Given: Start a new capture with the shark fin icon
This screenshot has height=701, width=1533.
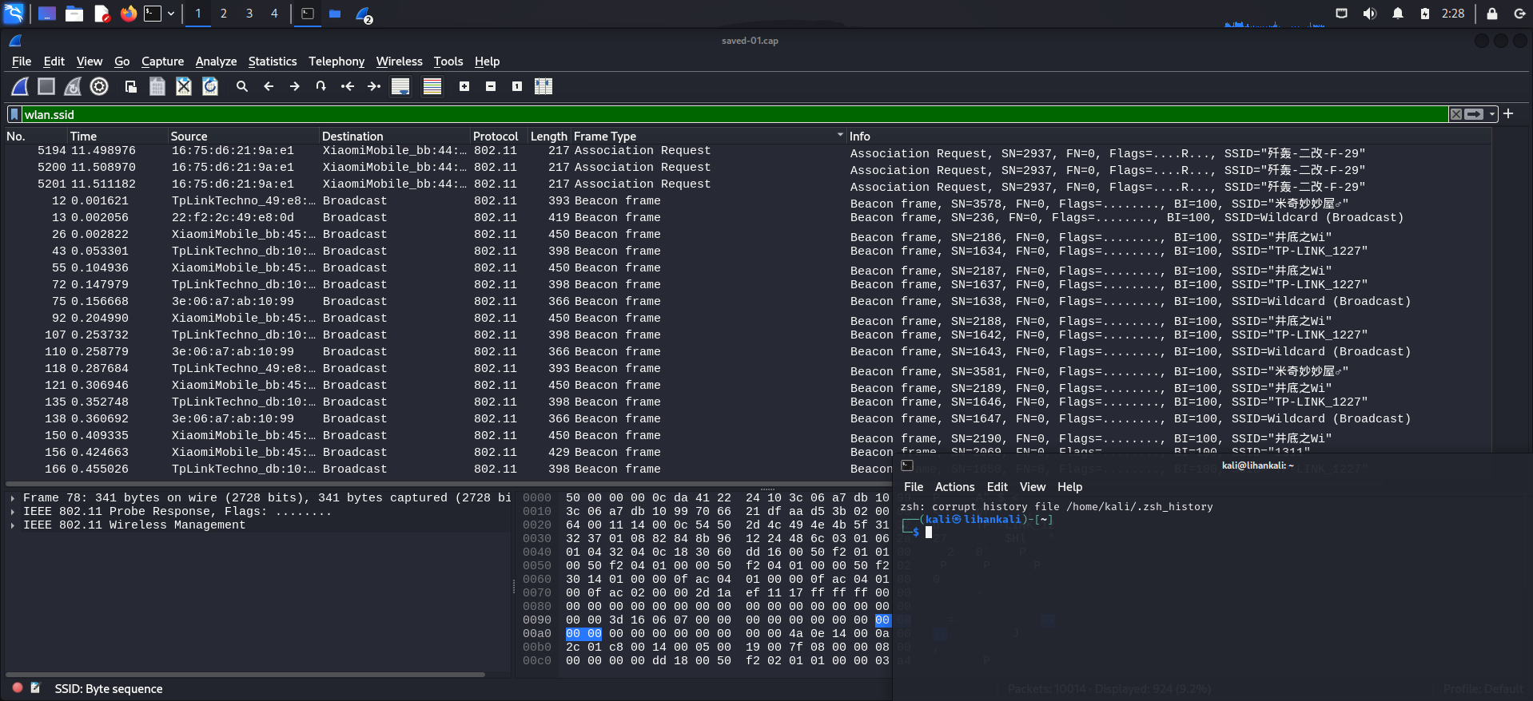Looking at the screenshot, I should point(20,86).
